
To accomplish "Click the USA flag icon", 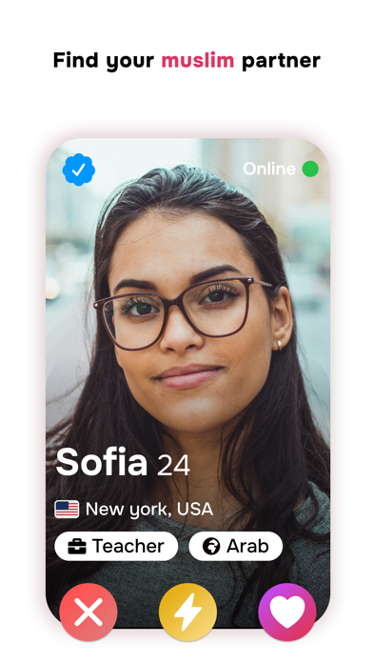I will pos(67,509).
